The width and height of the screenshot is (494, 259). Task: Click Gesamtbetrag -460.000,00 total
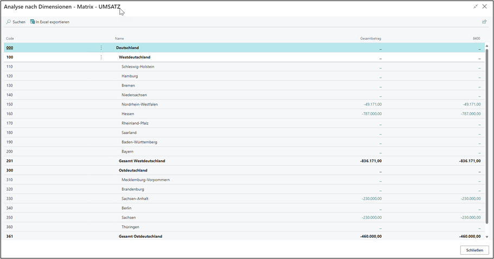(x=371, y=236)
